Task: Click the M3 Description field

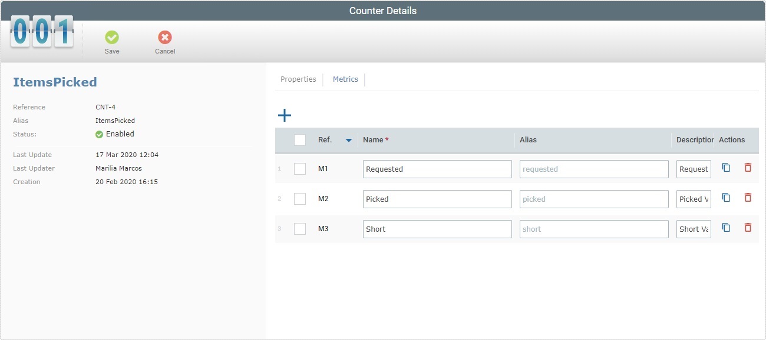Action: (x=694, y=229)
